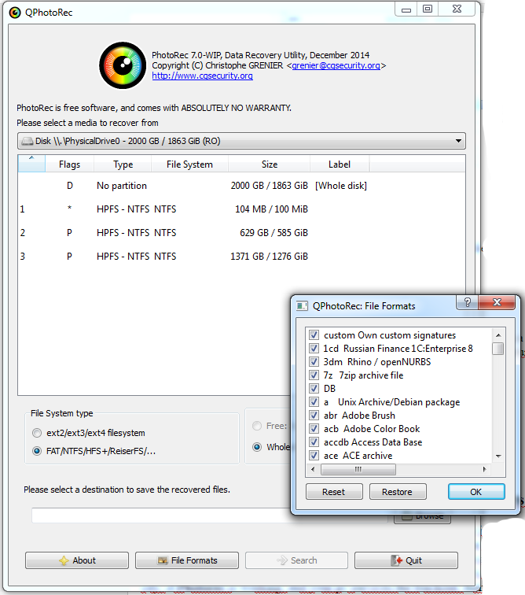Uncheck 1cd Russian Finance 1C:Enterprise 8

pos(314,349)
